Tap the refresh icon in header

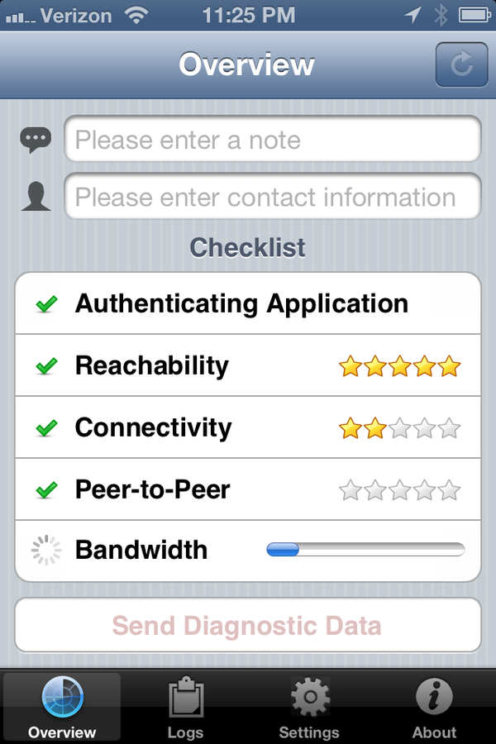point(461,64)
